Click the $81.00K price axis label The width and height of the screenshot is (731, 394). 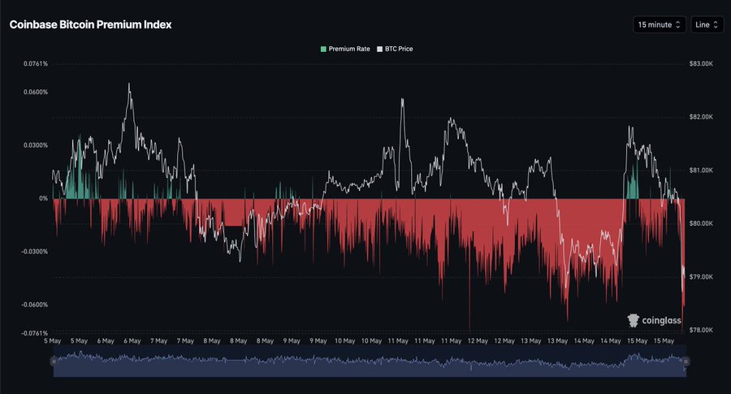701,171
